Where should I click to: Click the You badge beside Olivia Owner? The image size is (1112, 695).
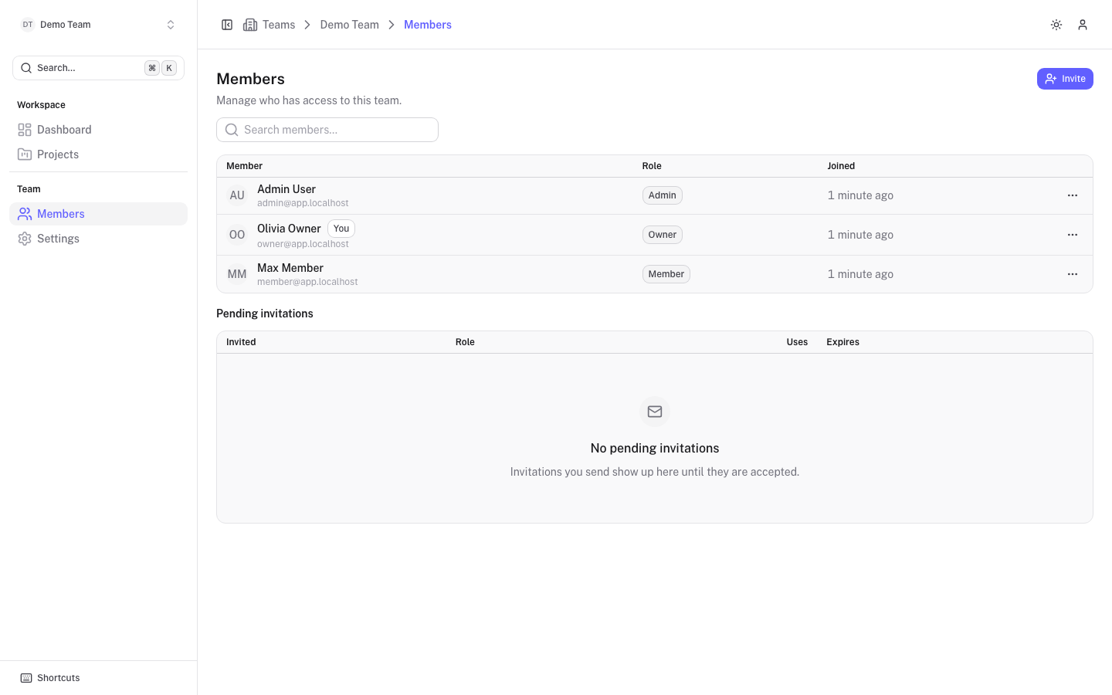click(341, 229)
